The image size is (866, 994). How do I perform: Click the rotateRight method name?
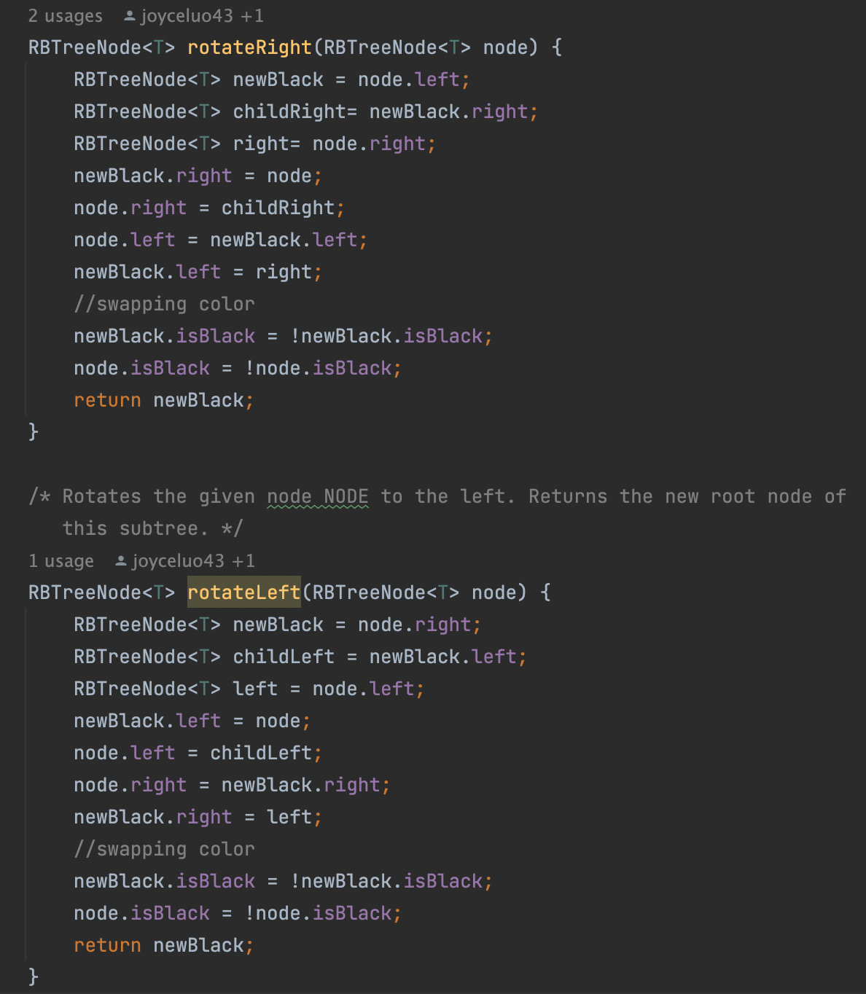(249, 48)
